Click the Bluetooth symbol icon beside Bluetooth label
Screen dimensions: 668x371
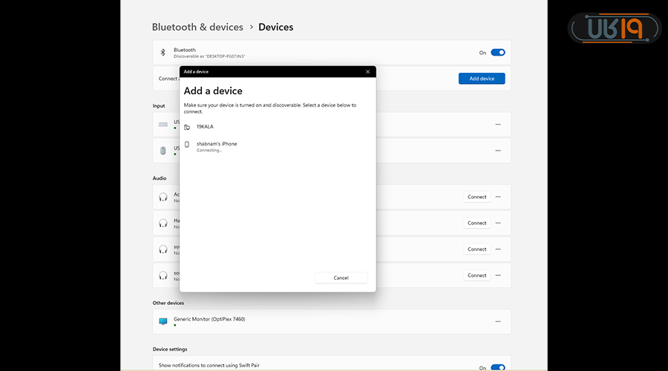point(163,53)
